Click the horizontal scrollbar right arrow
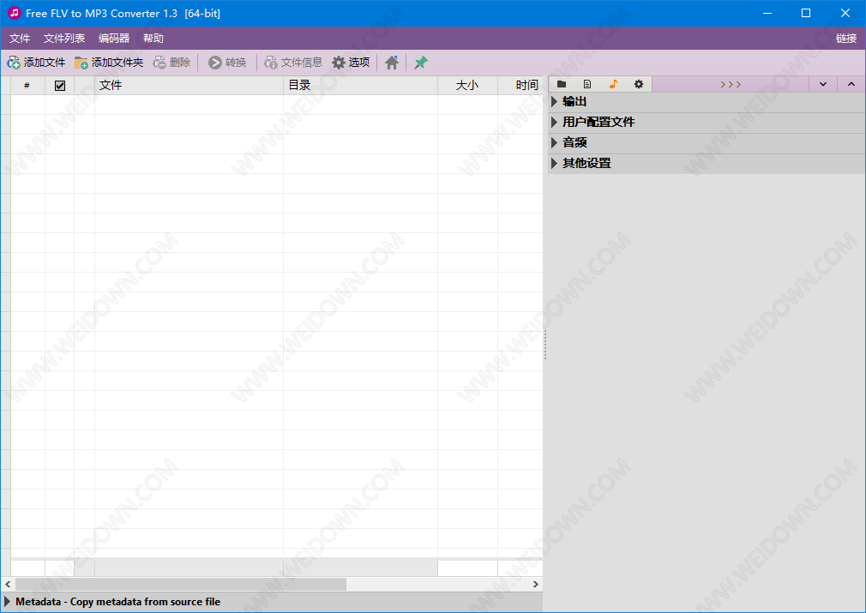The height and width of the screenshot is (613, 866). (x=536, y=584)
